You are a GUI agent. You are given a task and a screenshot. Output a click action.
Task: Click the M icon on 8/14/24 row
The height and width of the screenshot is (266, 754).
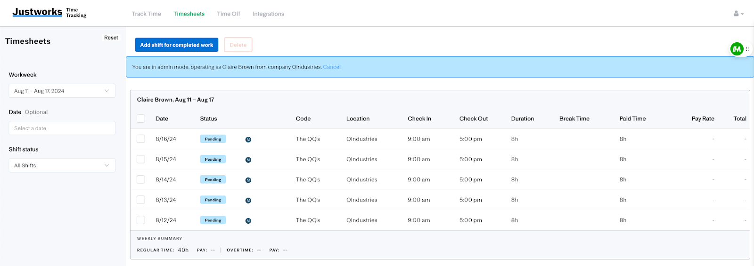coord(248,180)
